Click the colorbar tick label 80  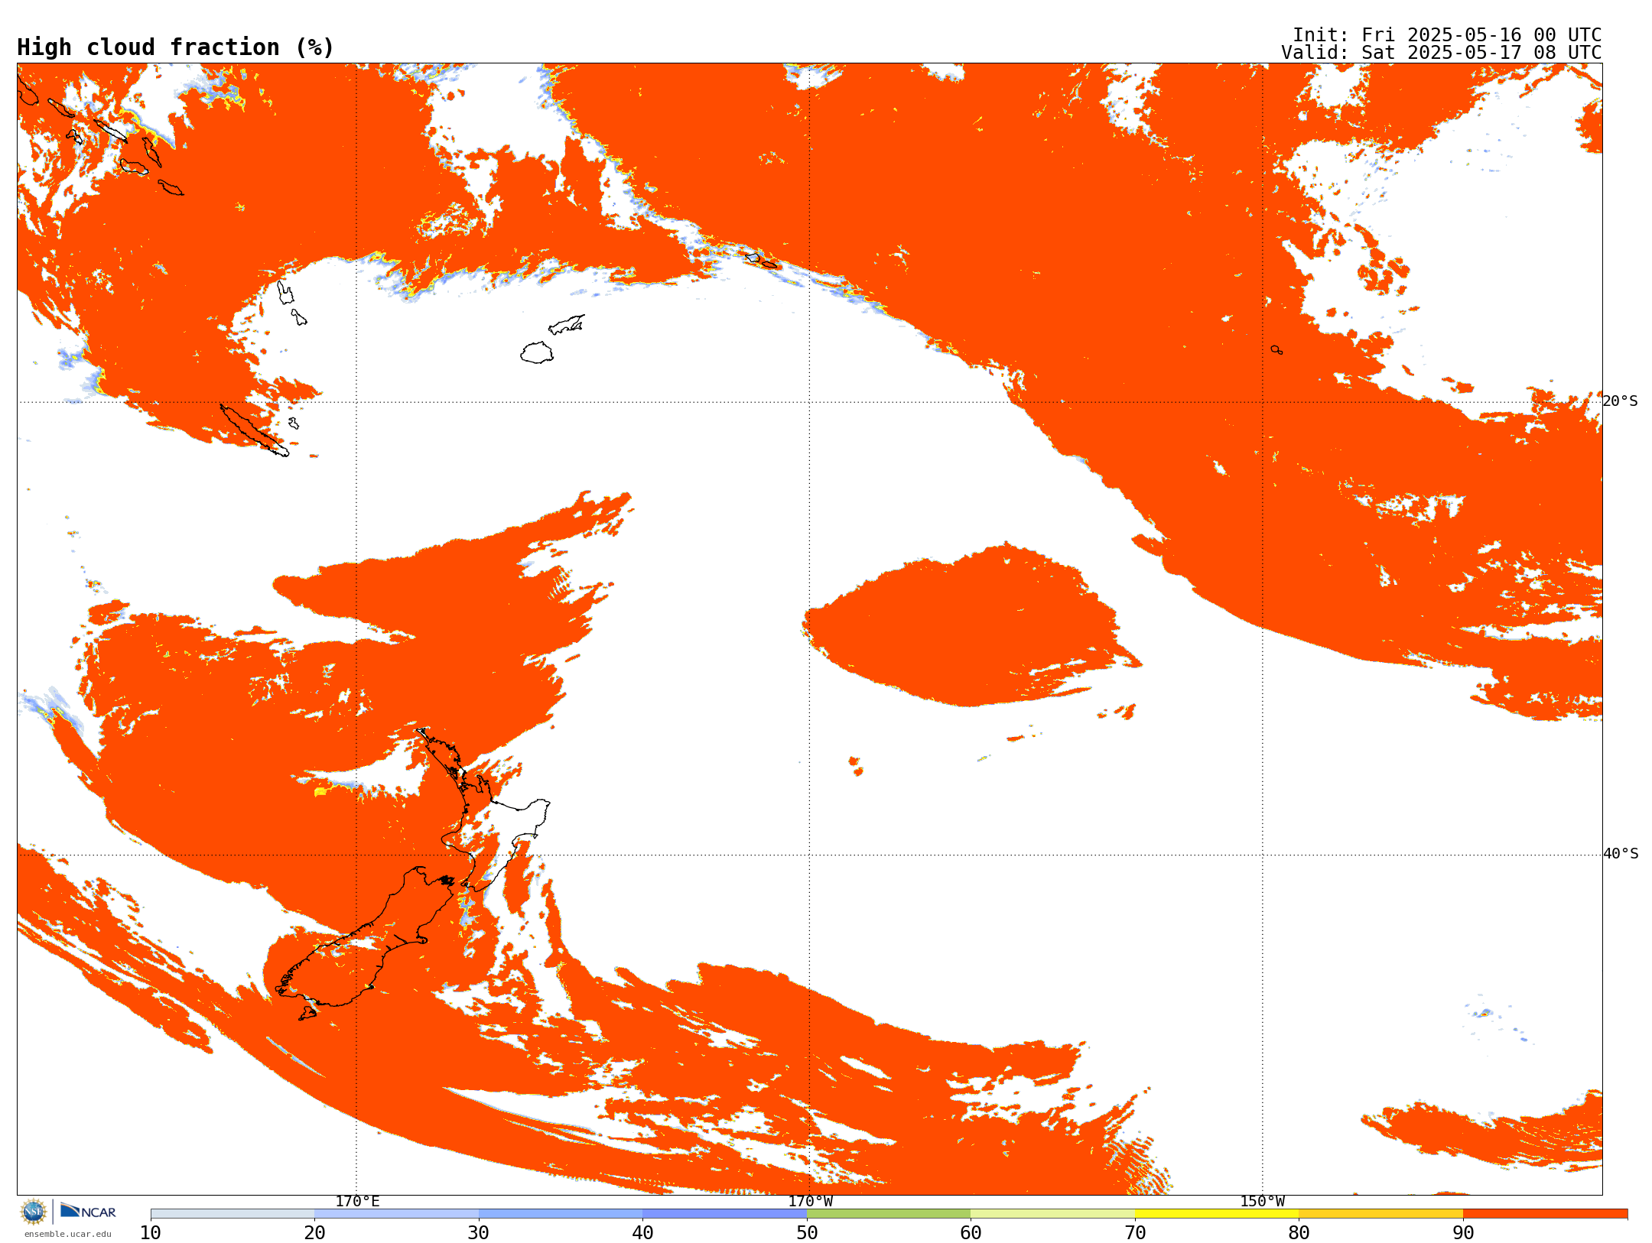tap(1299, 1233)
